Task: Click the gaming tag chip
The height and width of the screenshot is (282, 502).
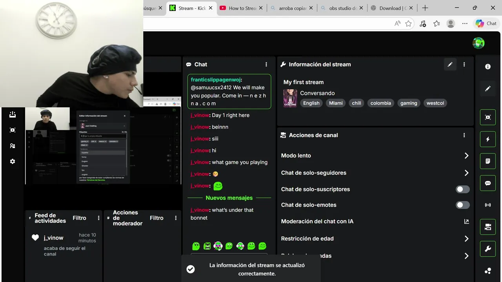Action: (409, 103)
